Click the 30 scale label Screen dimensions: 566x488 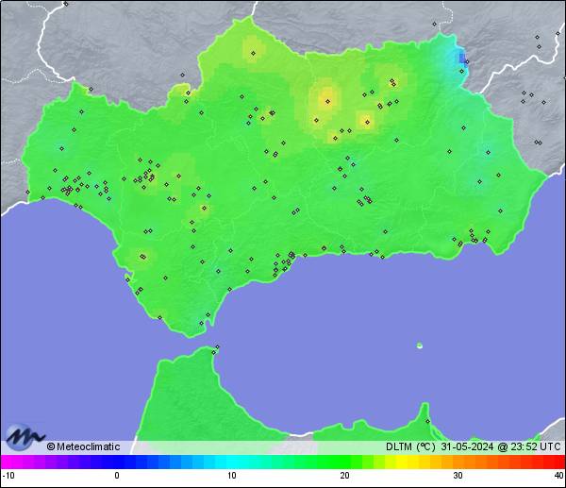[458, 476]
